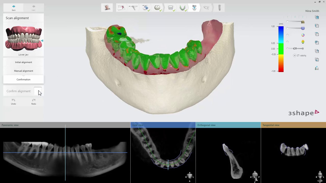Choose the first view cube orientation icon
Viewport: 326px width, 183px height.
point(317,17)
